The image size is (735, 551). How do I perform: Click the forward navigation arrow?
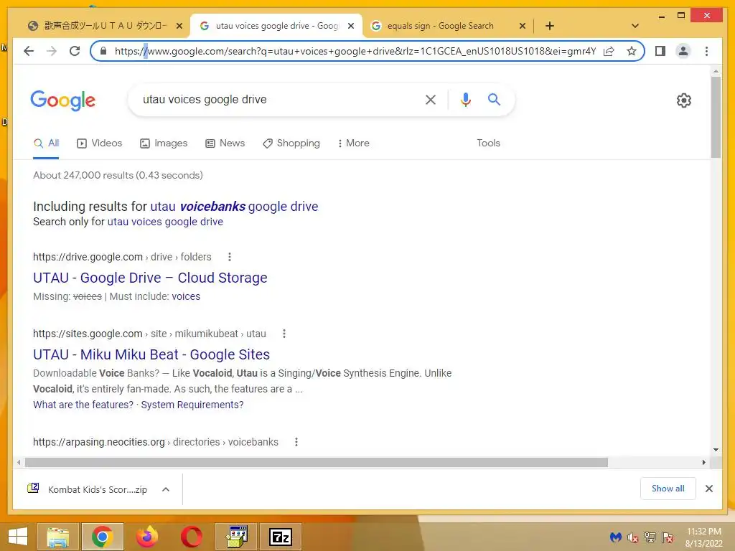[52, 51]
